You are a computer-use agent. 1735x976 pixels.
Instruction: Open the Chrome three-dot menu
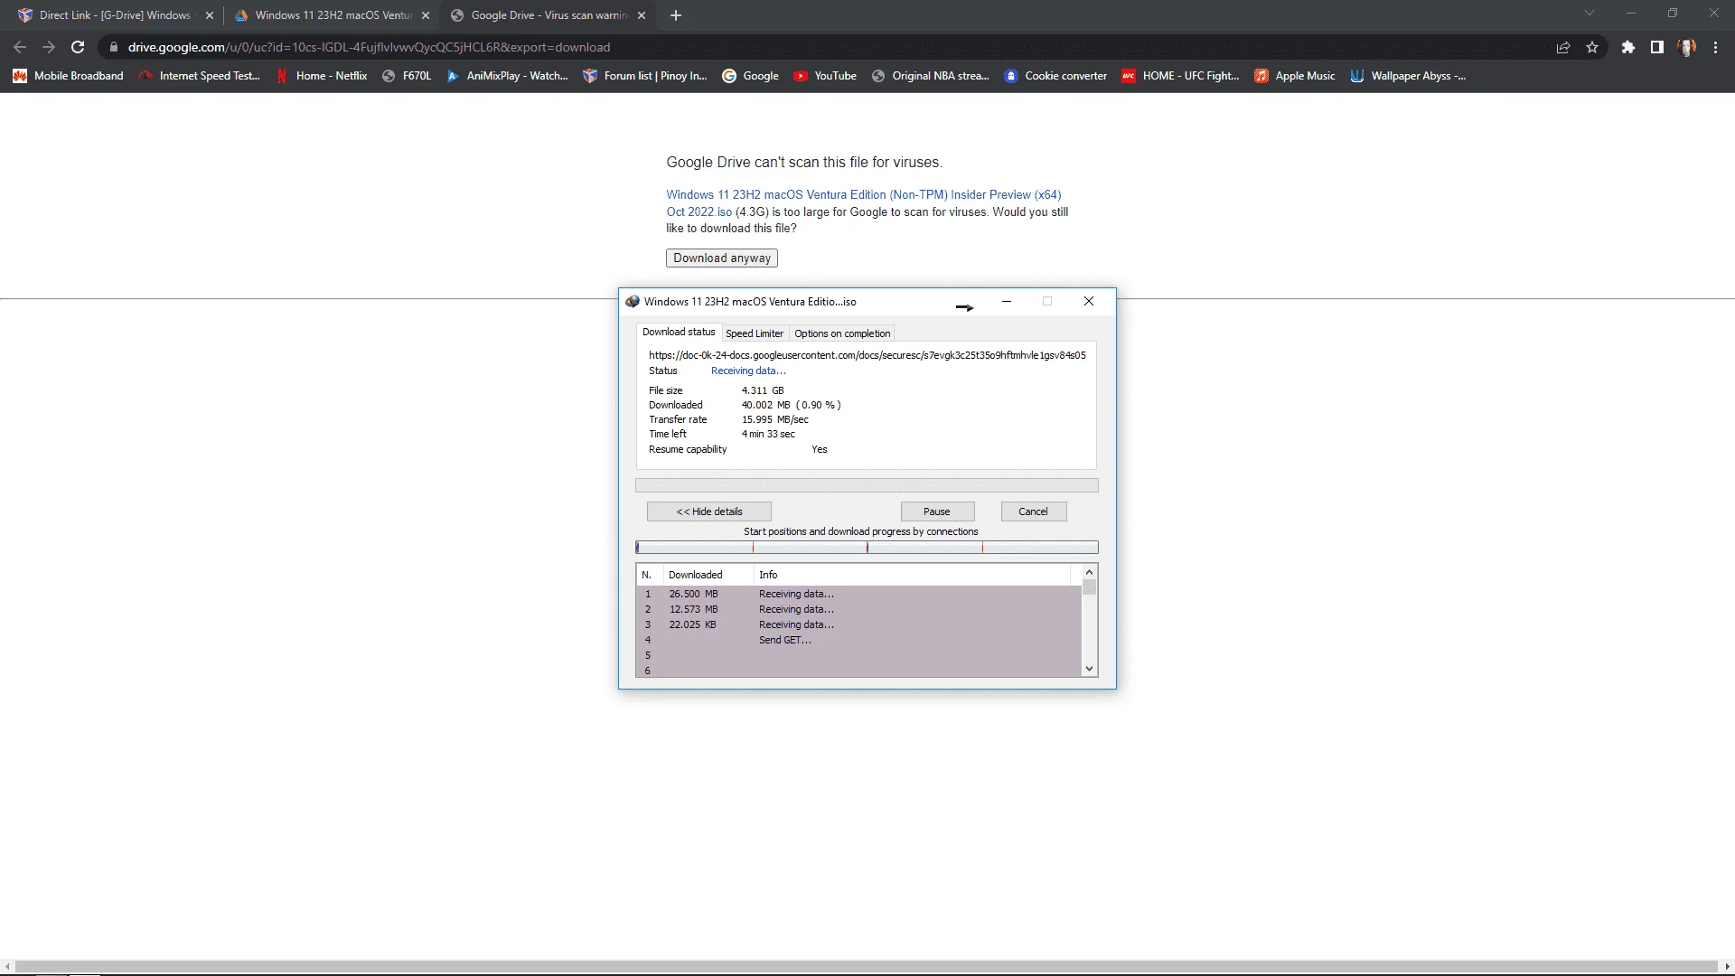coord(1716,47)
